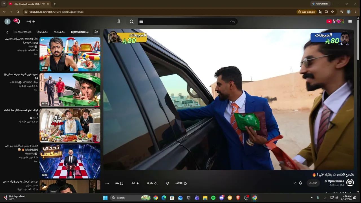
Task: Open the water park thumbnail lasting 58:18
Action: click(70, 54)
